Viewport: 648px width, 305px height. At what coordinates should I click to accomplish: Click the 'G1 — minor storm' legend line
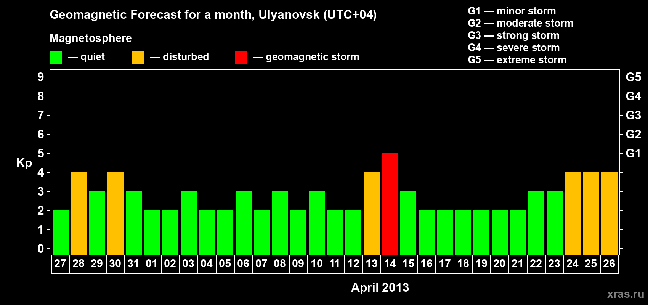[512, 11]
